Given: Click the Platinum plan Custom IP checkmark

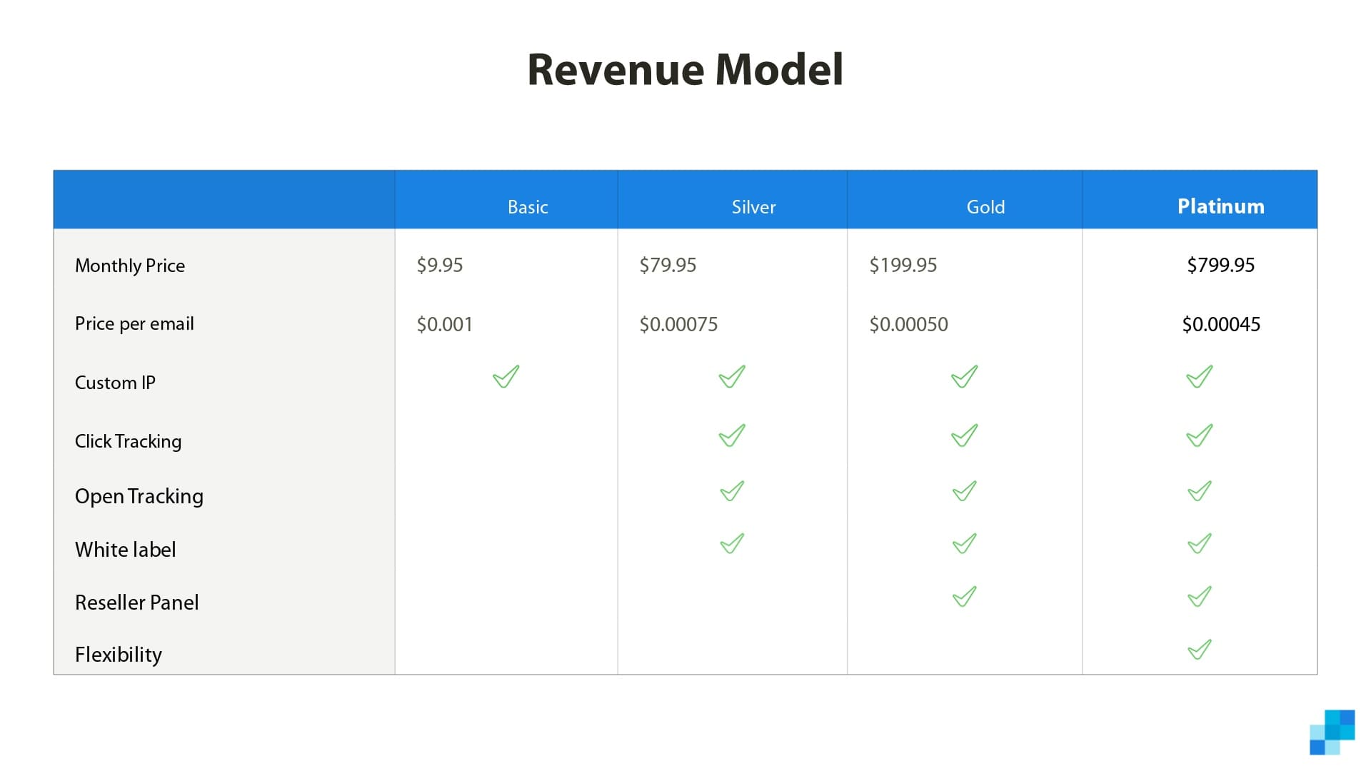Looking at the screenshot, I should pos(1199,377).
